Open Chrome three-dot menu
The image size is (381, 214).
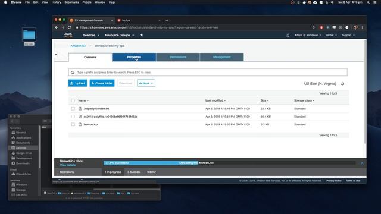362,27
